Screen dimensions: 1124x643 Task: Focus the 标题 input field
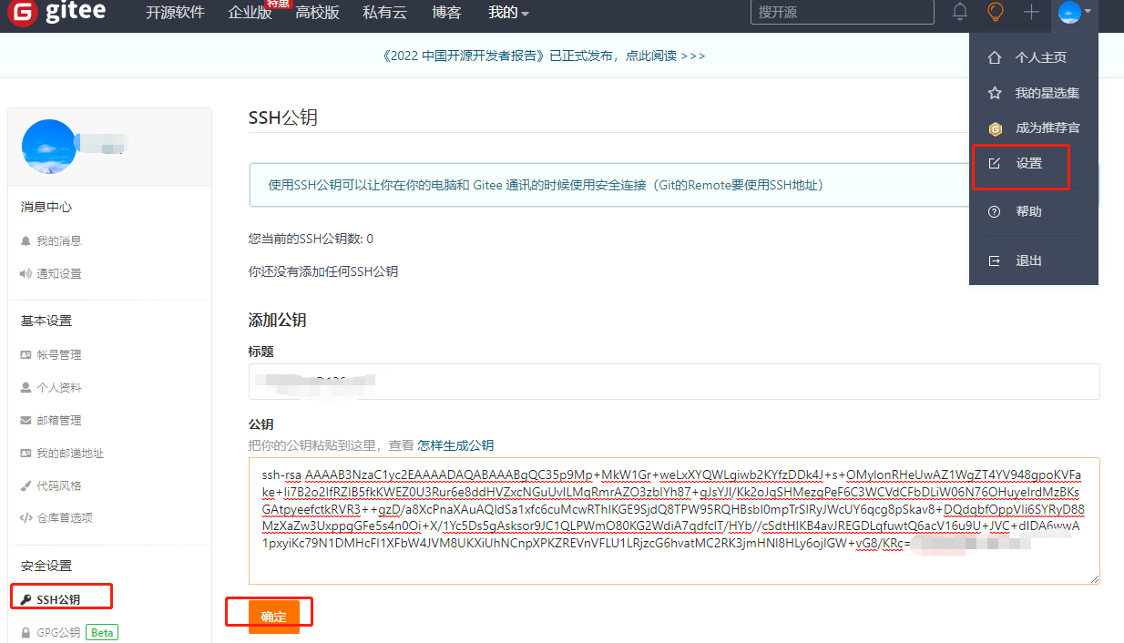[674, 381]
